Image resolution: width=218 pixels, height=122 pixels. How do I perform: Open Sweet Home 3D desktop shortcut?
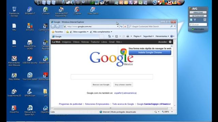point(14,93)
